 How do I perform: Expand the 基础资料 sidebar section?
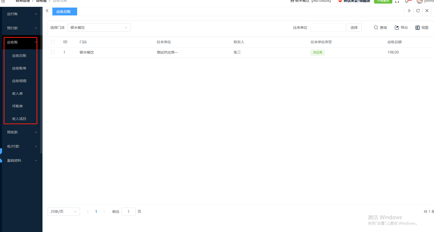pos(22,160)
